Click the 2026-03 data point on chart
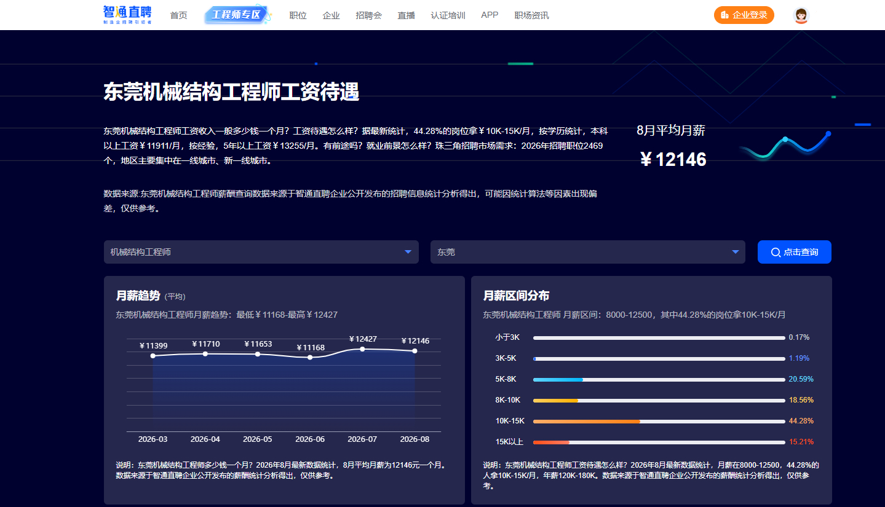Image resolution: width=885 pixels, height=507 pixels. click(x=153, y=356)
